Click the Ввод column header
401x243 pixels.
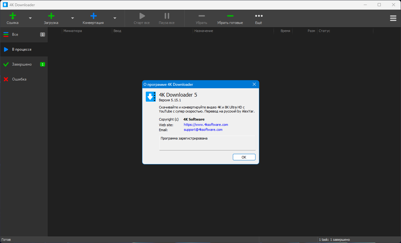click(x=152, y=31)
